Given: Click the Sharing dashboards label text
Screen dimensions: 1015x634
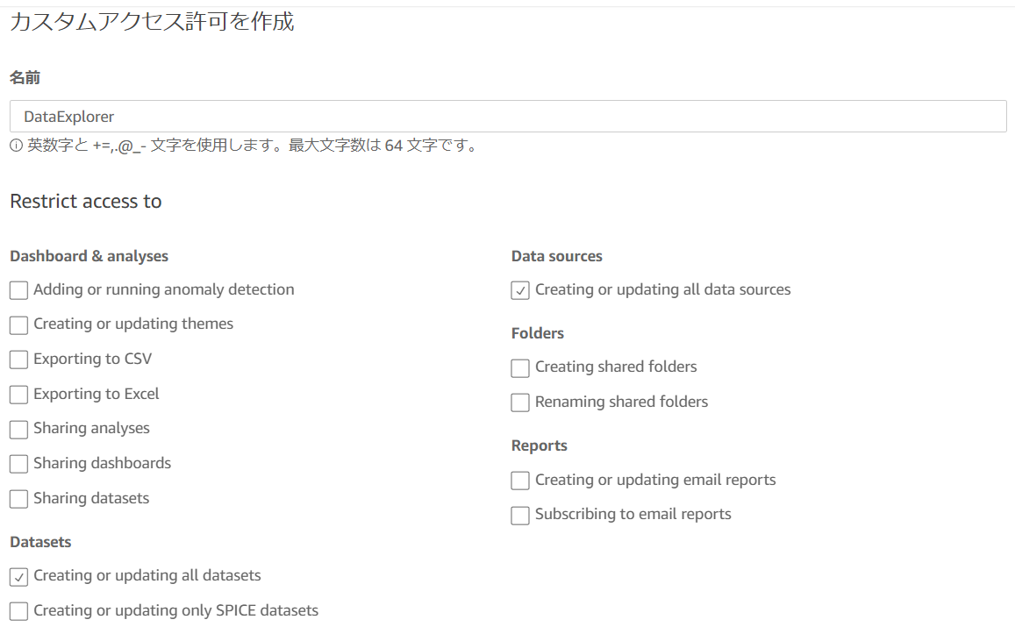Looking at the screenshot, I should [x=103, y=462].
